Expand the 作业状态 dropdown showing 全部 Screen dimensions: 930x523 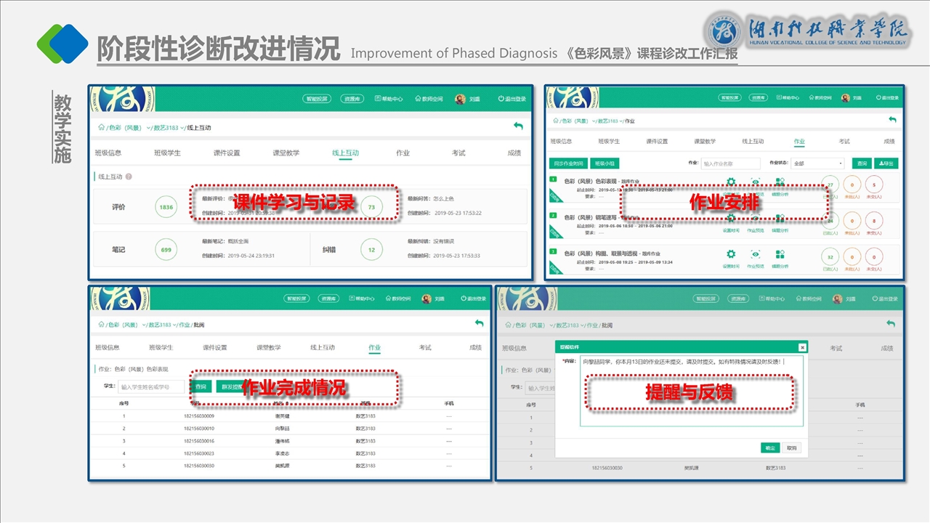coord(818,163)
